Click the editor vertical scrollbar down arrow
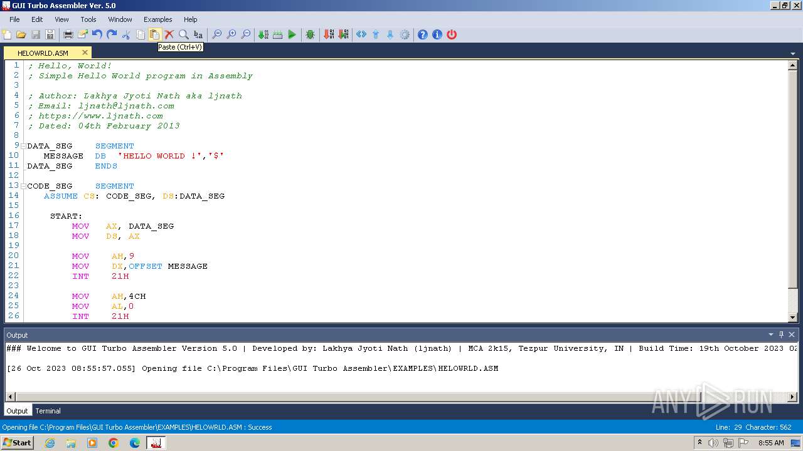 (792, 318)
